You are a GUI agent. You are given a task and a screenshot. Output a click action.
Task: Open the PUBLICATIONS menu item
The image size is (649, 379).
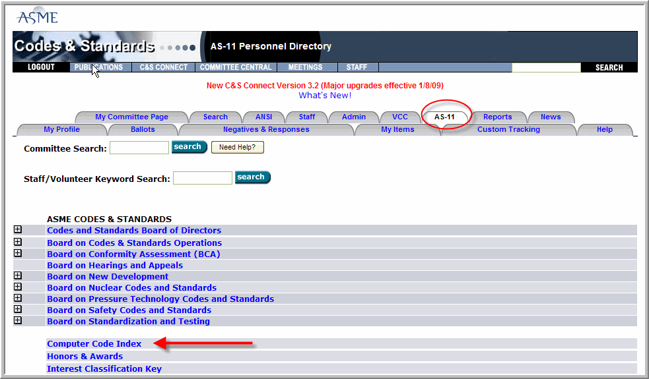(100, 67)
